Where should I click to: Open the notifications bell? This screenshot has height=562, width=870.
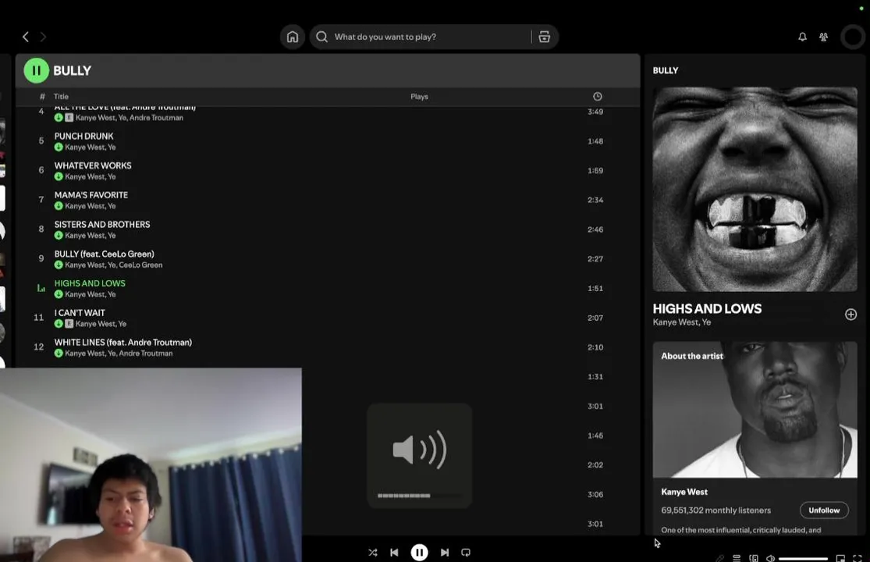coord(802,37)
